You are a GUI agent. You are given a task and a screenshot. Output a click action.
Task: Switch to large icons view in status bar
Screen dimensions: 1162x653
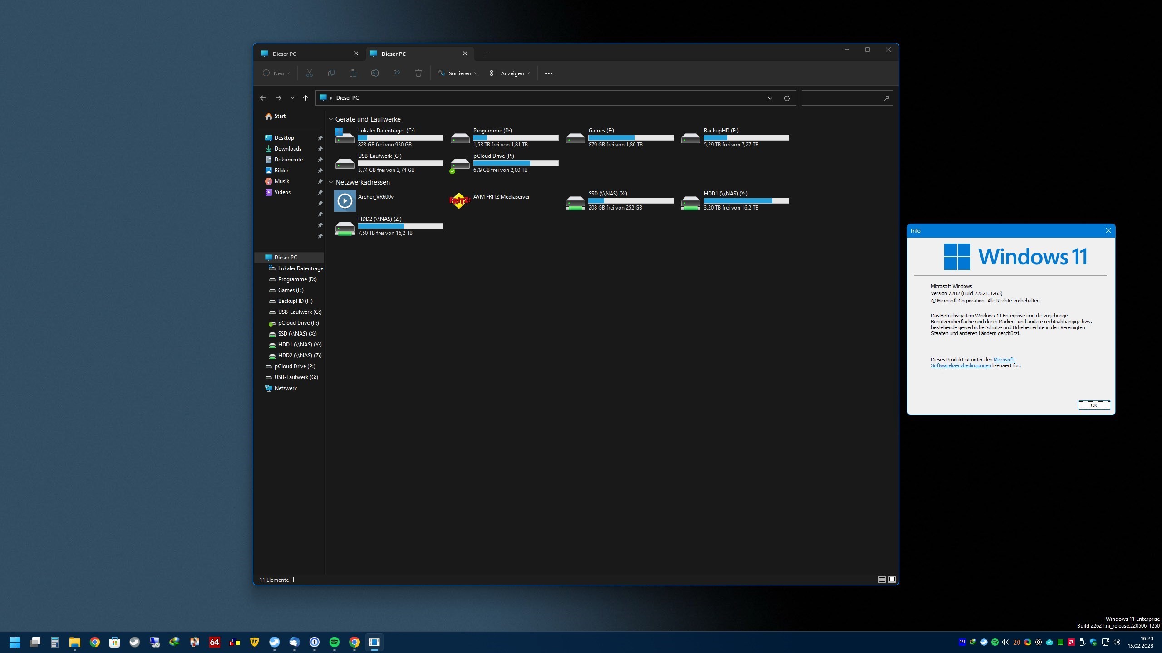coord(892,580)
